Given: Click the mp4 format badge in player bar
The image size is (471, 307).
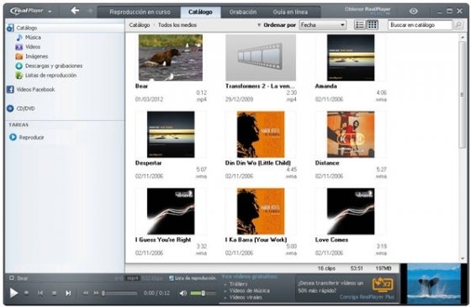Looking at the screenshot, I should (132, 278).
